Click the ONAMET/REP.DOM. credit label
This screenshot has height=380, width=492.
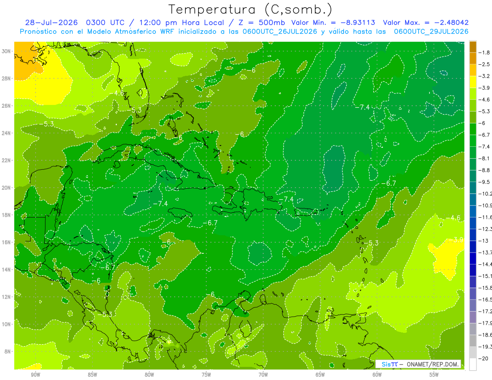433,364
